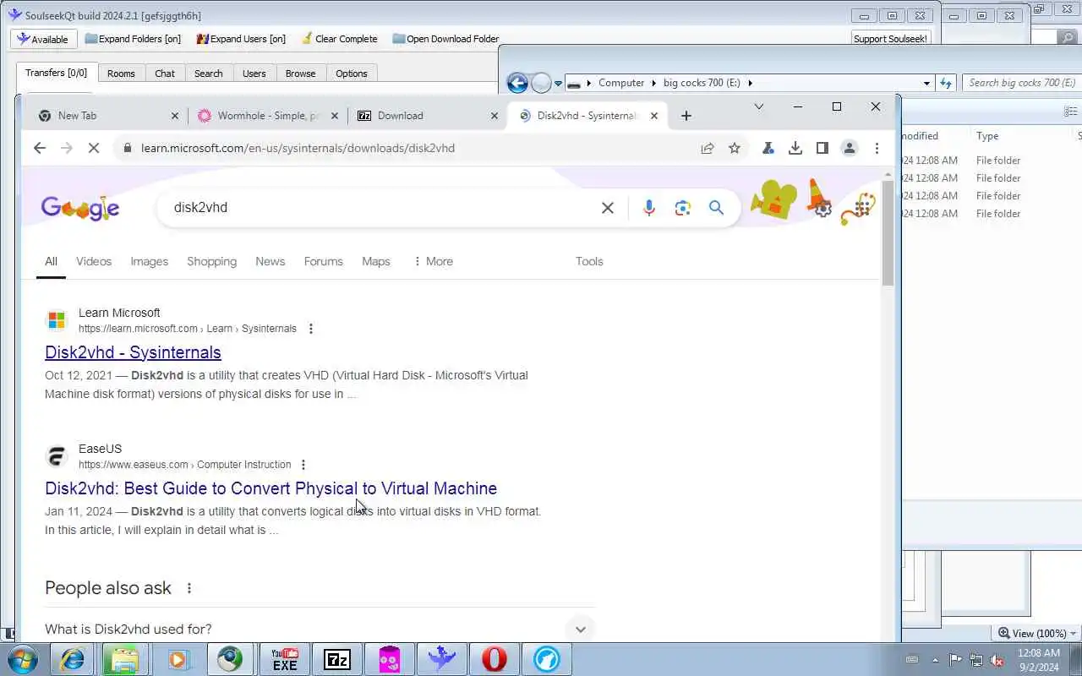Click Support Soulseek! button
This screenshot has height=676, width=1082.
pos(890,39)
